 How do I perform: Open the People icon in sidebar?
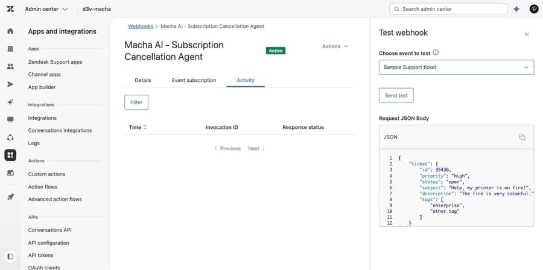coord(10,66)
